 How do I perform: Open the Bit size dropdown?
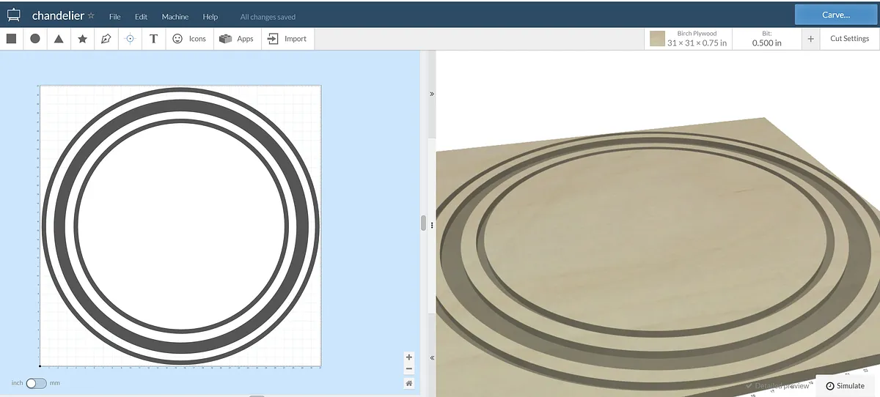766,39
